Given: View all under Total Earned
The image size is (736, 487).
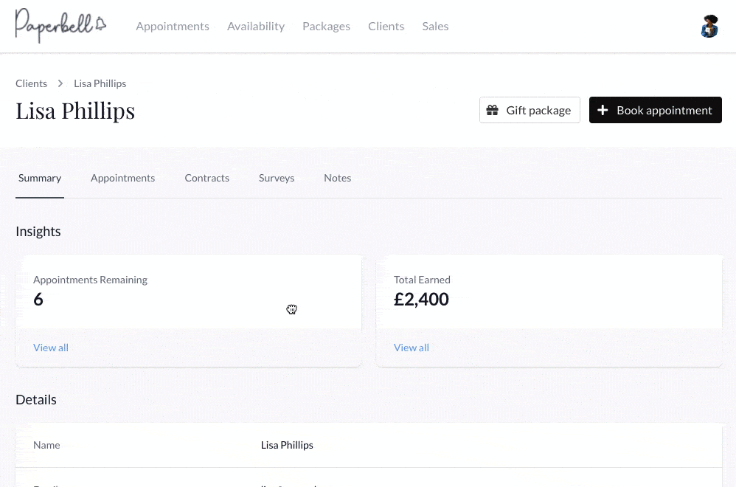Looking at the screenshot, I should (x=412, y=348).
